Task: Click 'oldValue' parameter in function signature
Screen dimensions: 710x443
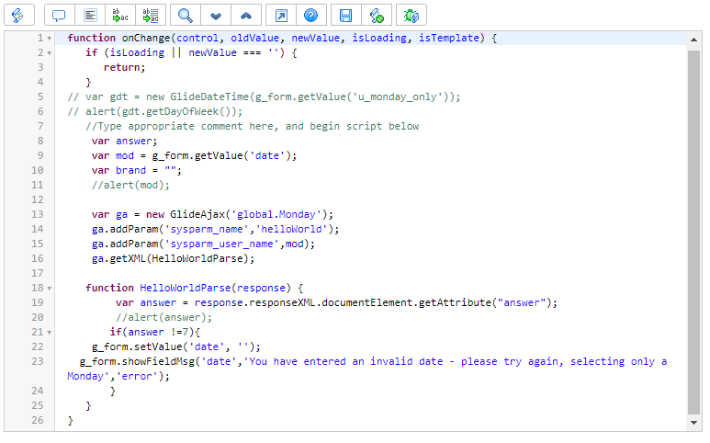Action: (254, 38)
